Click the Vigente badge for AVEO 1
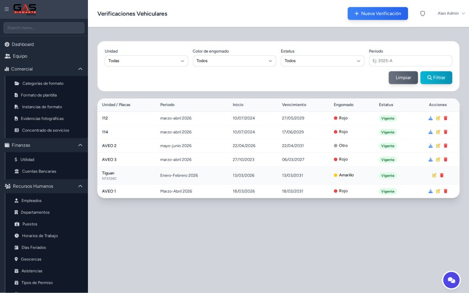 [387, 191]
